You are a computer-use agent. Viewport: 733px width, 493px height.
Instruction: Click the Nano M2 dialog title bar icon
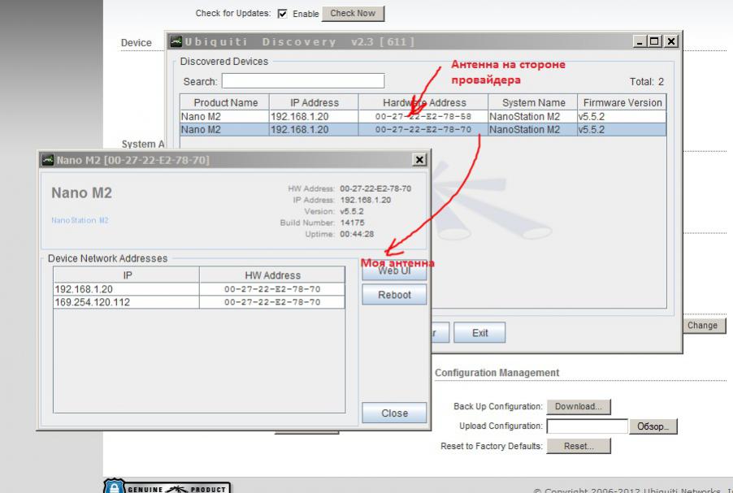[x=48, y=160]
